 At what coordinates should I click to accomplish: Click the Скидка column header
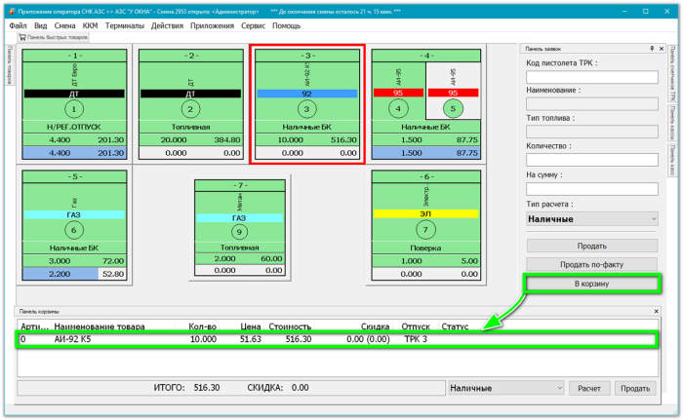[x=375, y=326]
